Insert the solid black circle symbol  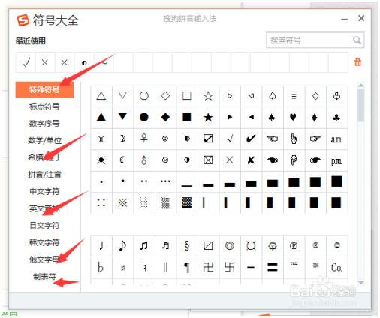pyautogui.click(x=144, y=117)
